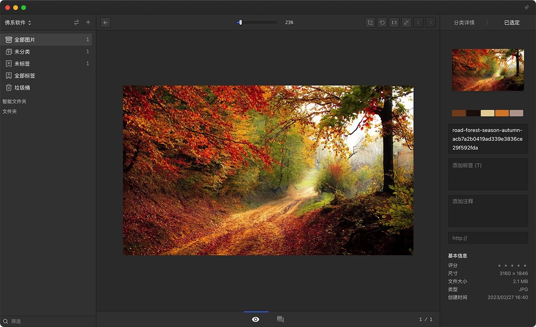View image at 1:1 actual size
The image size is (536, 327).
pyautogui.click(x=394, y=22)
